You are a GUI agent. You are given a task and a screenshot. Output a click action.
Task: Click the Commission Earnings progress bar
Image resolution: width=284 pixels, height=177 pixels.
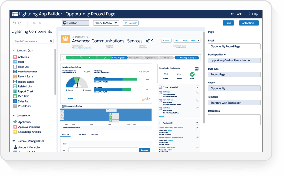tap(115, 79)
